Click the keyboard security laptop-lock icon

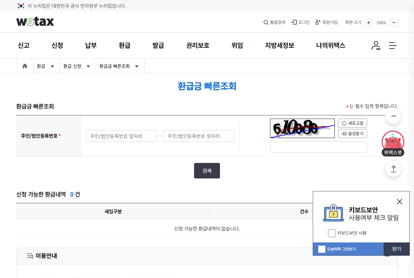pyautogui.click(x=333, y=213)
